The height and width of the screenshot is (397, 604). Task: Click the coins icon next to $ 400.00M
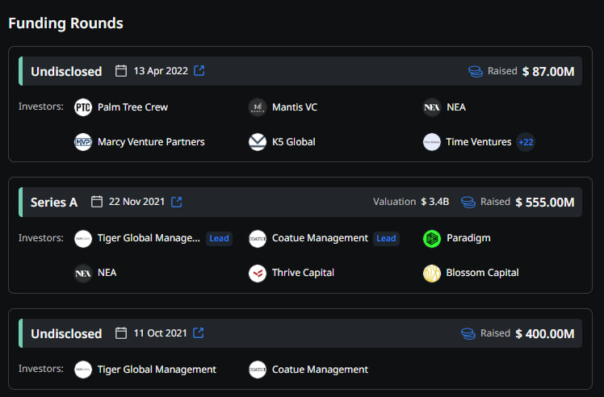468,333
